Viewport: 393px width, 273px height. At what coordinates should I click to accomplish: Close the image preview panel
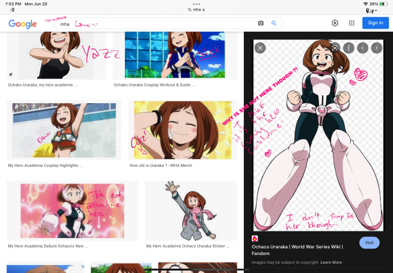260,48
